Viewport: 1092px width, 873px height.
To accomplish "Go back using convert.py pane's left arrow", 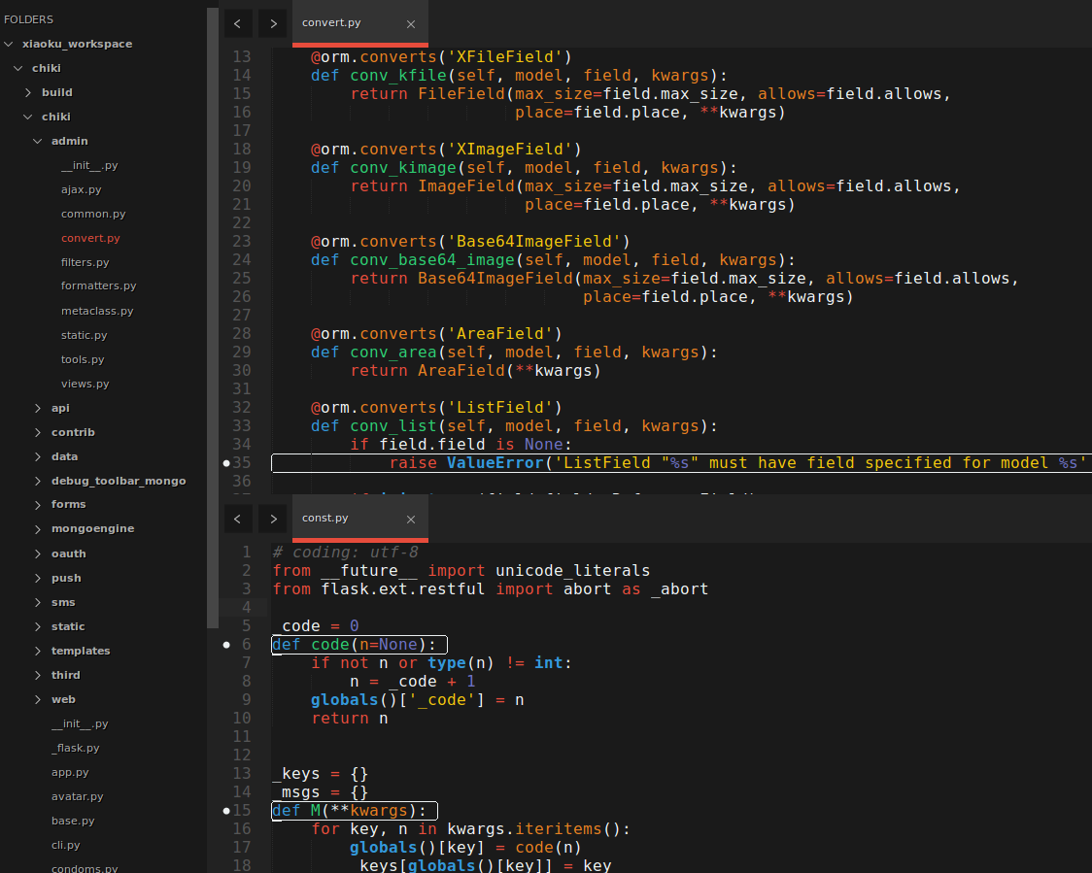I will [x=237, y=23].
